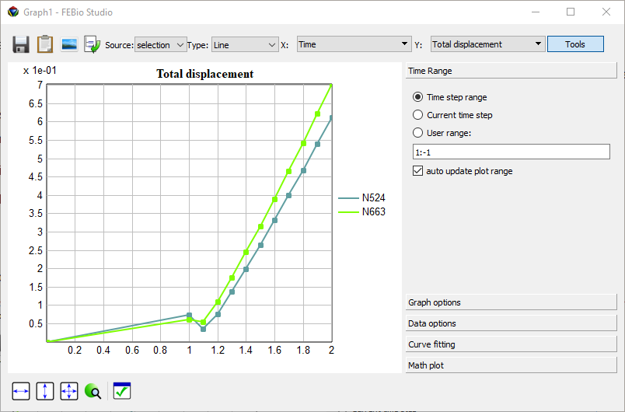Click the x 1e-01 axis scale label
Image resolution: width=625 pixels, height=412 pixels.
point(40,71)
